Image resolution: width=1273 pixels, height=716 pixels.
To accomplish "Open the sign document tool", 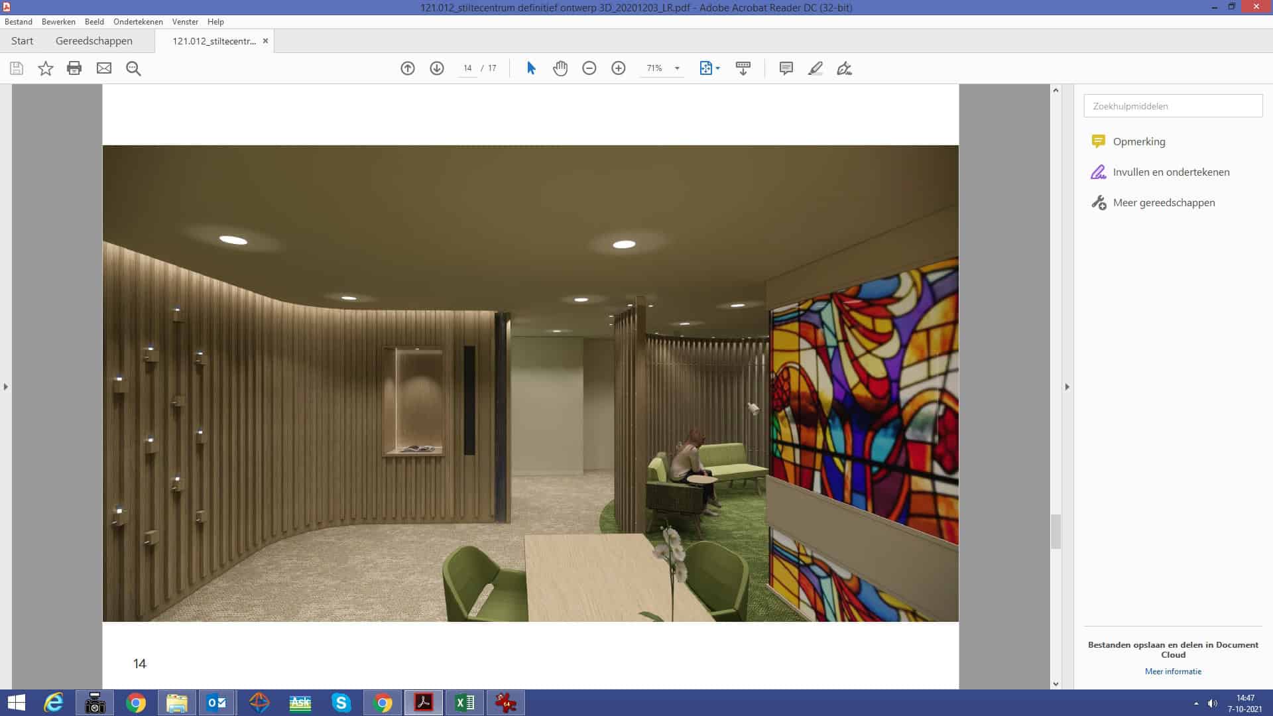I will click(844, 68).
